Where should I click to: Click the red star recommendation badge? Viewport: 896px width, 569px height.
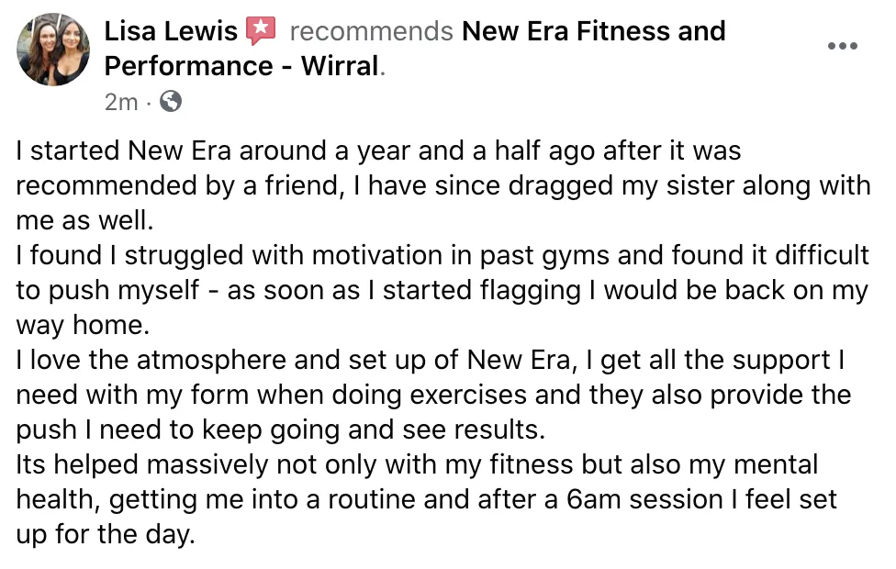[x=261, y=31]
